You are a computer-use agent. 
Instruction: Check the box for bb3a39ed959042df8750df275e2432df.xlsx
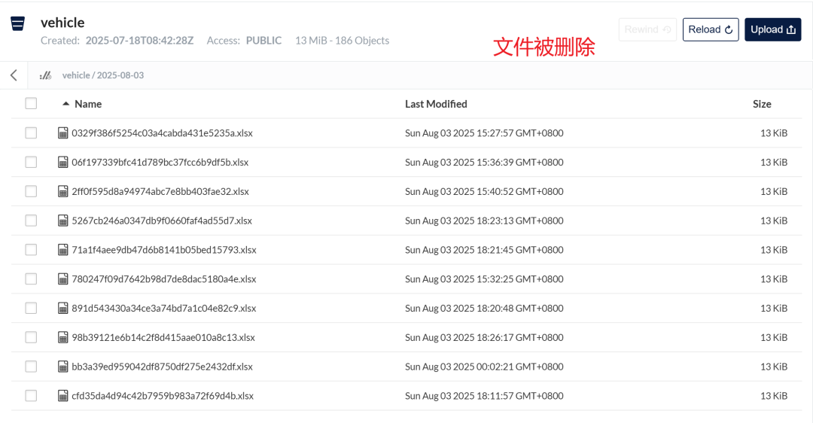31,367
